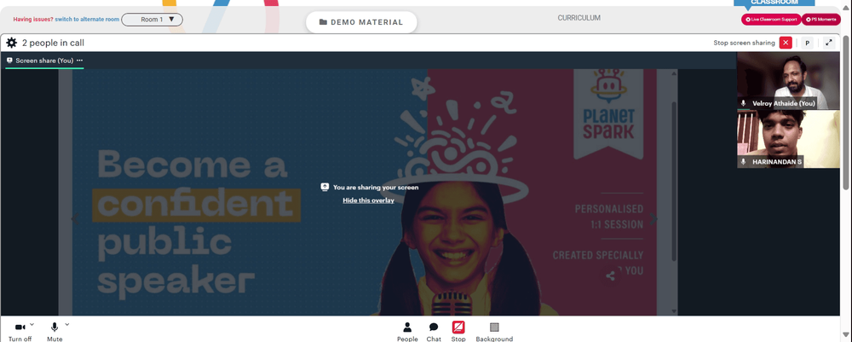Open the Room 1 dropdown
The width and height of the screenshot is (852, 342).
(x=153, y=20)
